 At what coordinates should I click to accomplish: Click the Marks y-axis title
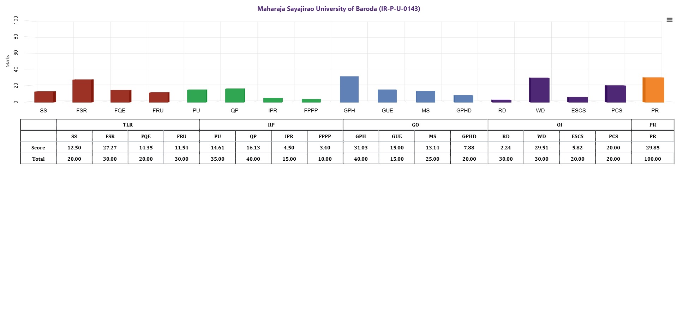(x=8, y=61)
